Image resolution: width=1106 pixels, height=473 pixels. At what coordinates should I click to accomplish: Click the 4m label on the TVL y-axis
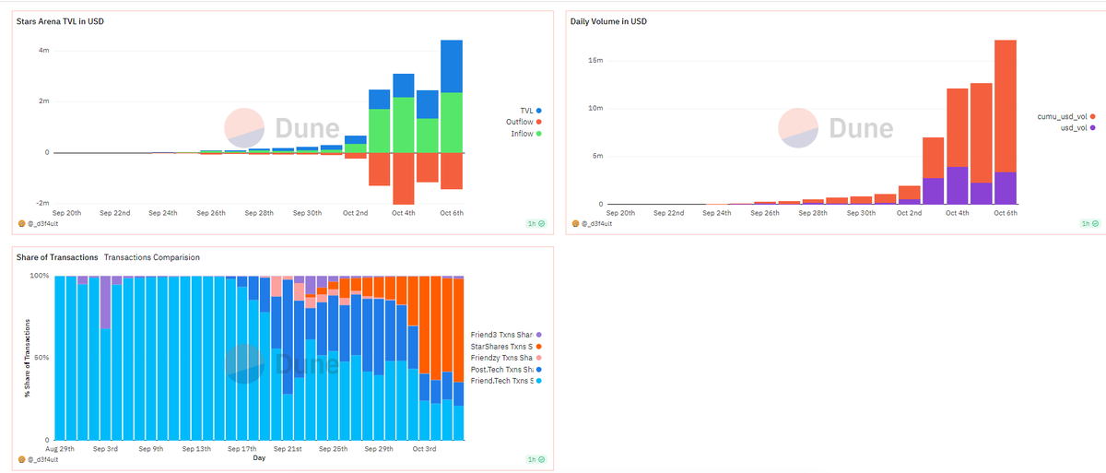click(43, 50)
